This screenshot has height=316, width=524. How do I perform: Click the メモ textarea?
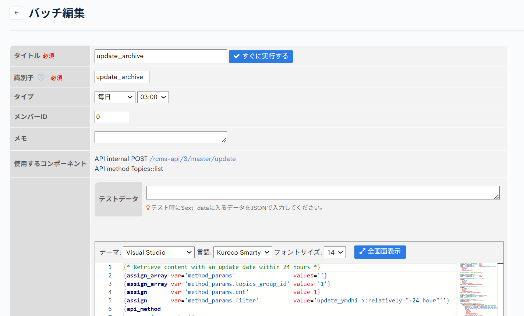point(161,137)
